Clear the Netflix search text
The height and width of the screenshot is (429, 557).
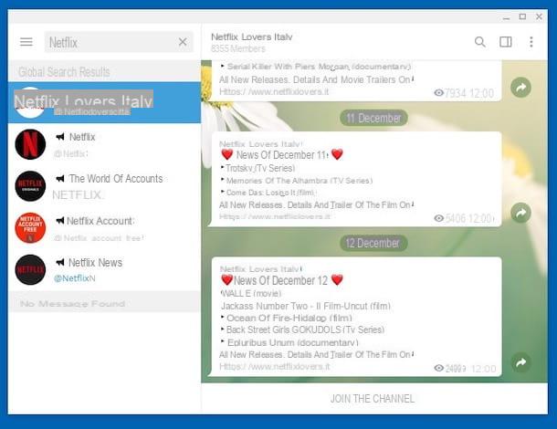pyautogui.click(x=183, y=42)
